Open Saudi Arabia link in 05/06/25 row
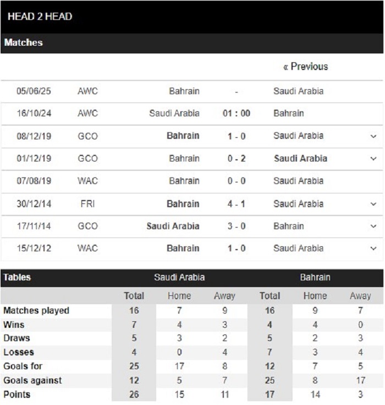Image resolution: width=385 pixels, height=405 pixels. [x=298, y=91]
